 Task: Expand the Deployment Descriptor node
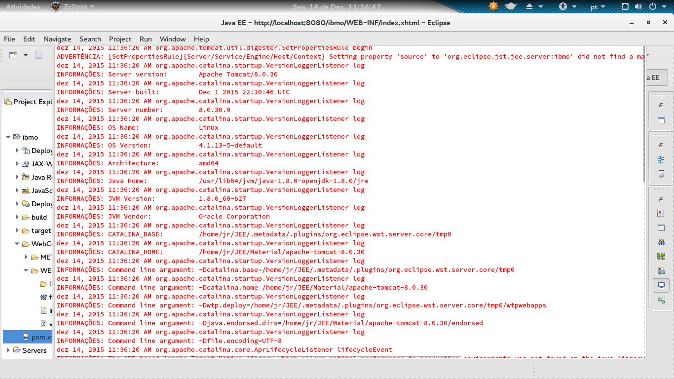[x=17, y=151]
